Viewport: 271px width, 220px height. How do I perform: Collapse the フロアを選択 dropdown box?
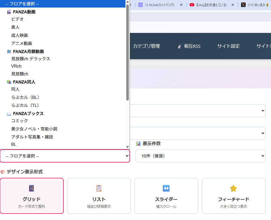click(x=65, y=156)
